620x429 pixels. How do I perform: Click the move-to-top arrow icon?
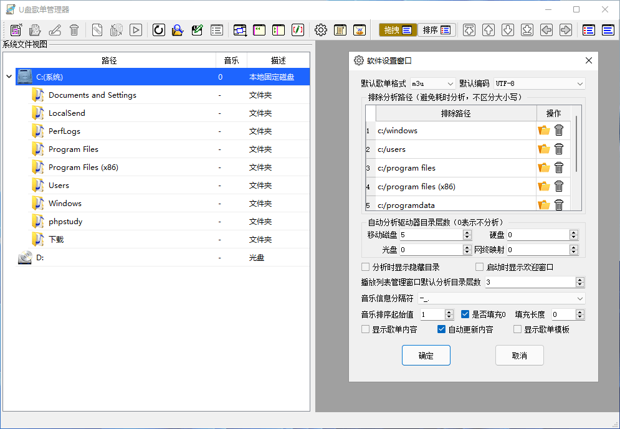click(x=469, y=30)
